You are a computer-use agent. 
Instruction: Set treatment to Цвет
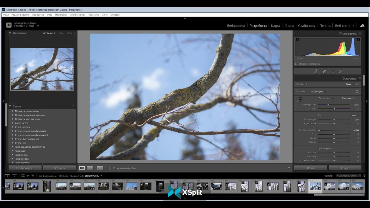point(349,84)
